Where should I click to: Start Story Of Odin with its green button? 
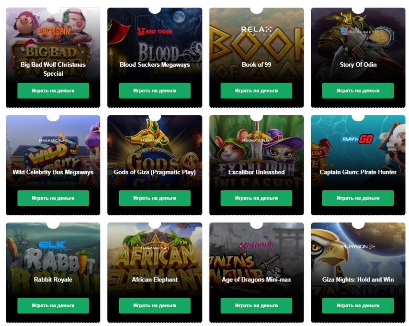pos(358,91)
